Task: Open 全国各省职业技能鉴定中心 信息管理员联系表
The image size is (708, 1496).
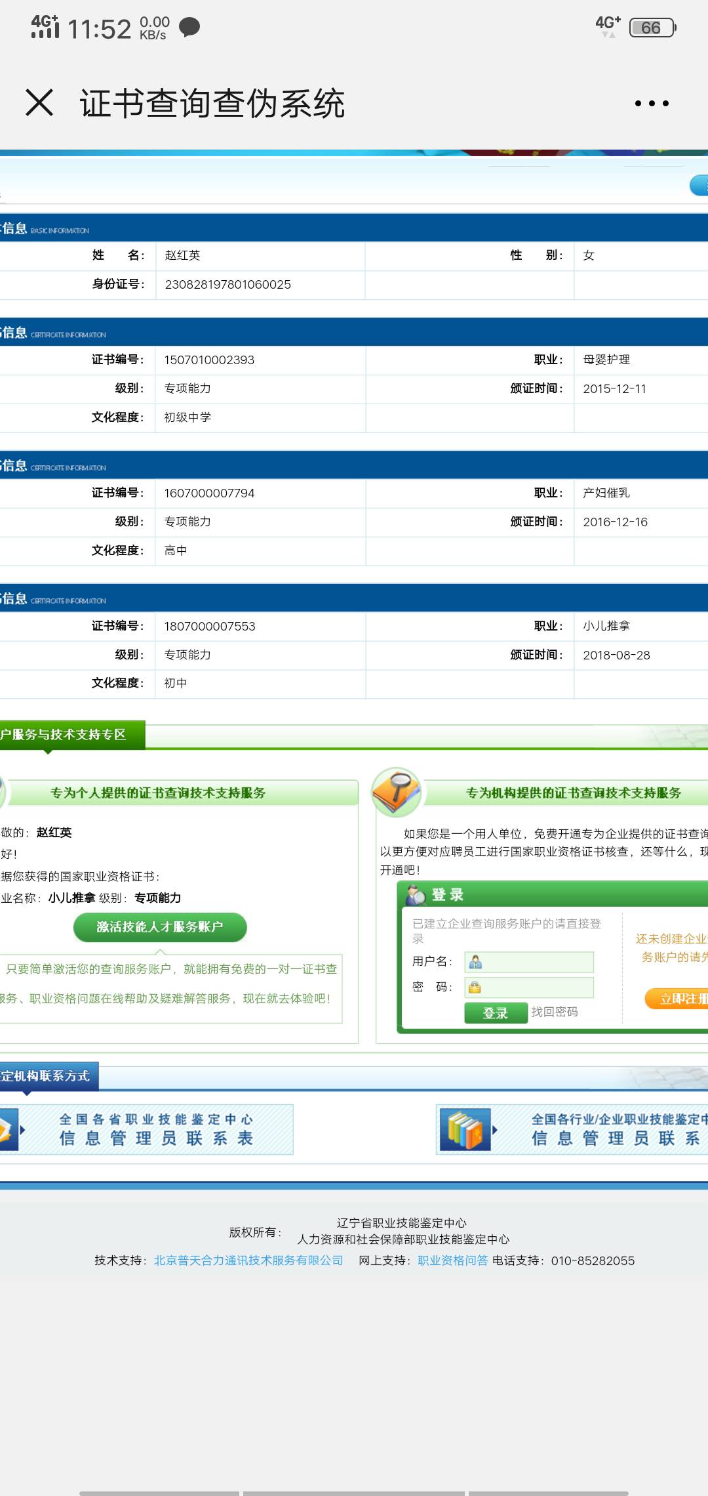Action: pyautogui.click(x=146, y=1129)
